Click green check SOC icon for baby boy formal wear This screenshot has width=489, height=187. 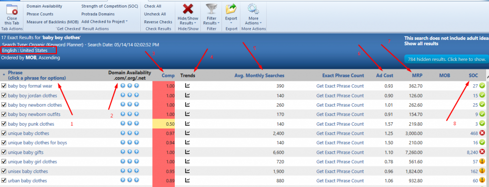click(482, 86)
